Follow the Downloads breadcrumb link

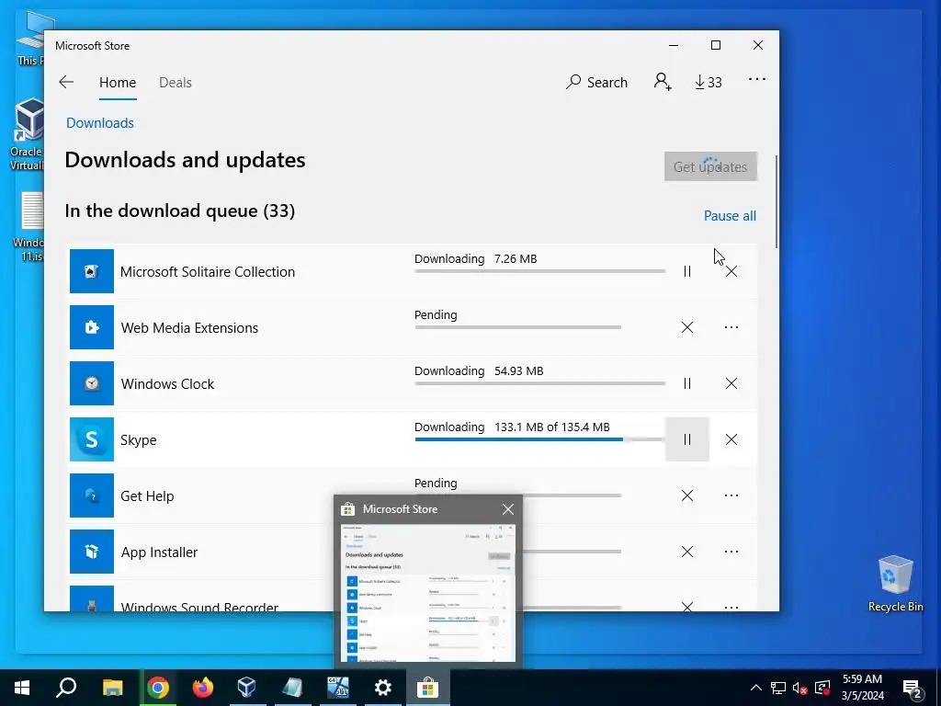point(100,123)
